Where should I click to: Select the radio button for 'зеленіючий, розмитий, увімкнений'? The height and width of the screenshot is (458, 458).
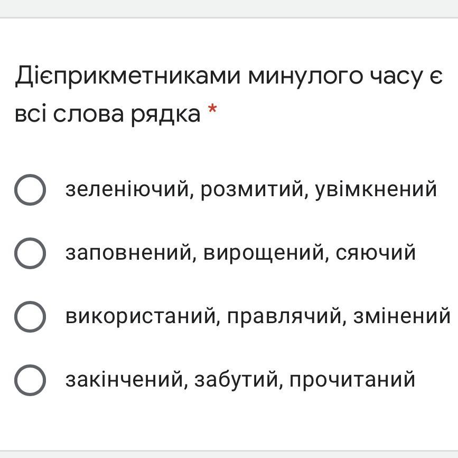pyautogui.click(x=30, y=189)
